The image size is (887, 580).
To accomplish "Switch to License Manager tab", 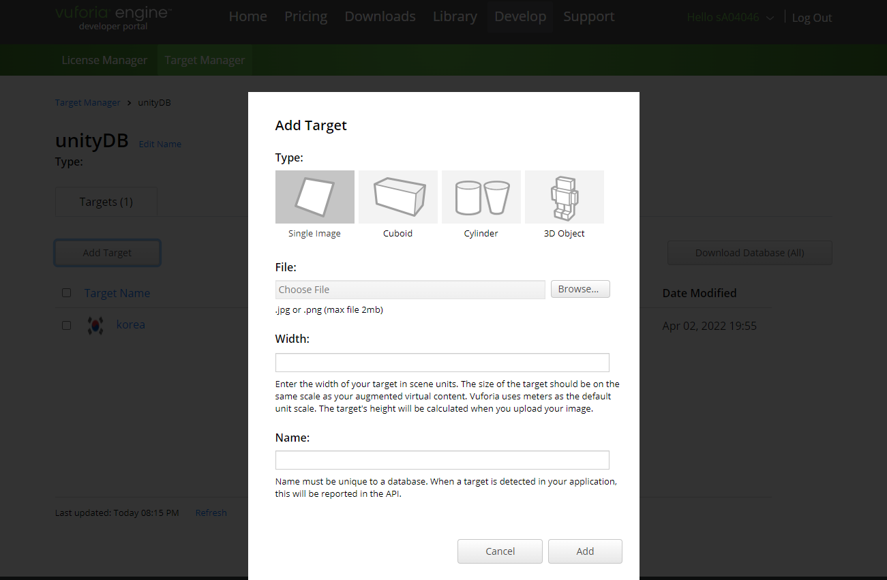I will (x=104, y=60).
